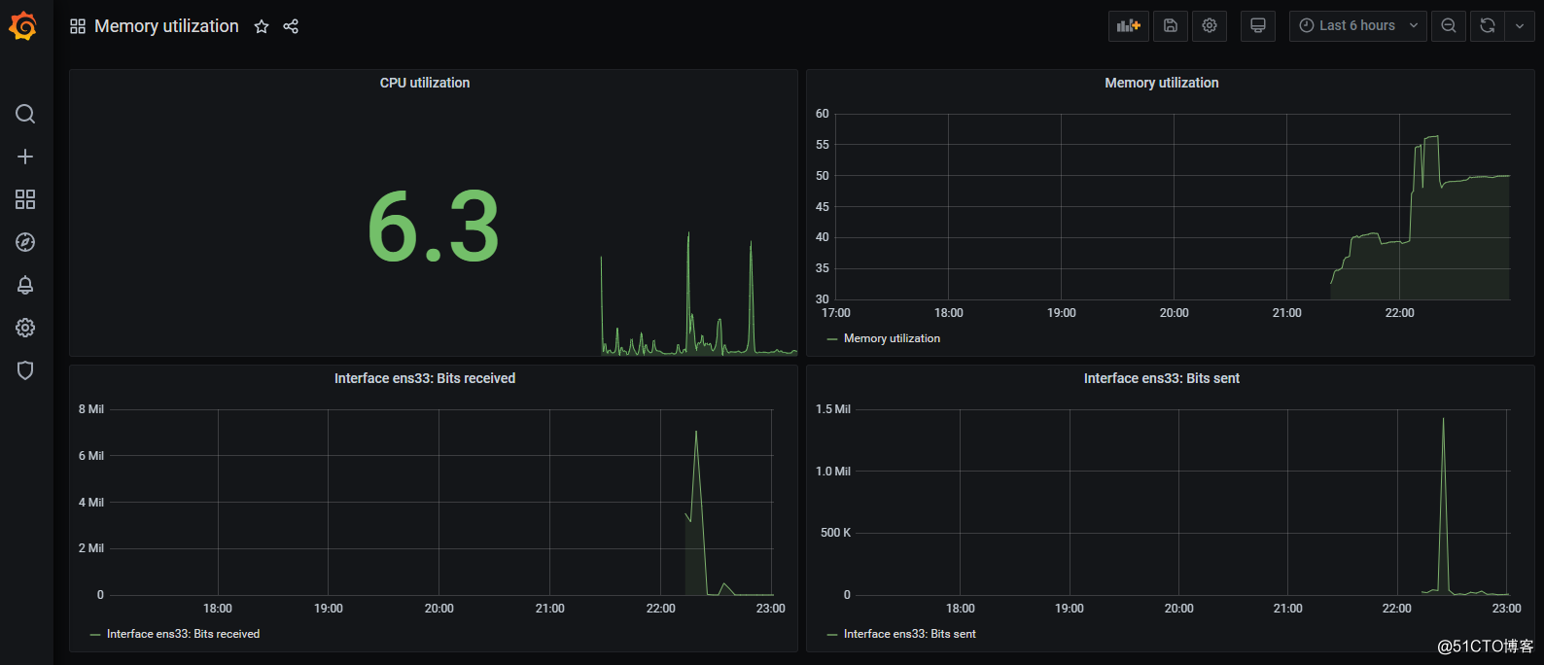
Task: Open the Dashboards grid icon in sidebar
Action: pyautogui.click(x=25, y=199)
